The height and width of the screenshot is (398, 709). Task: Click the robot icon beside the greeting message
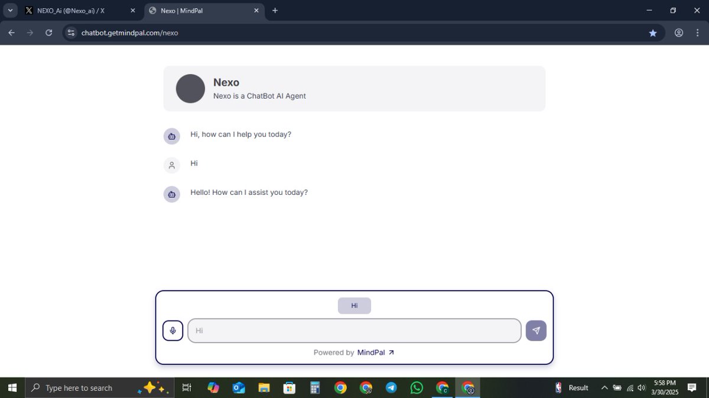[171, 136]
